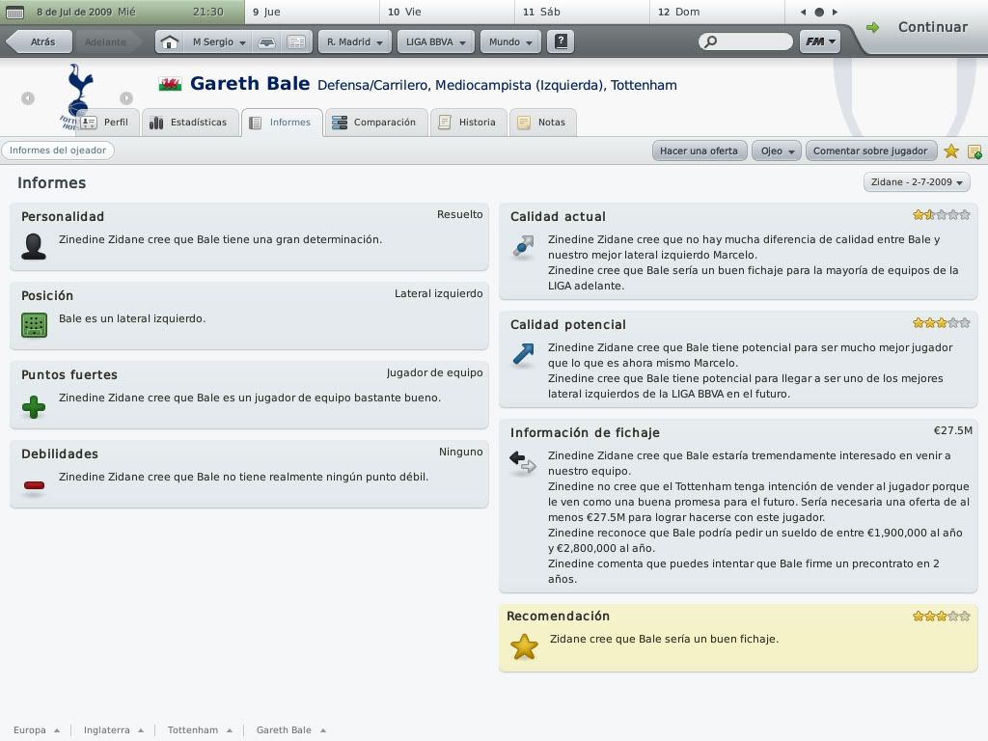Click the gold star favorite icon
Viewport: 988px width, 741px height.
click(x=951, y=151)
